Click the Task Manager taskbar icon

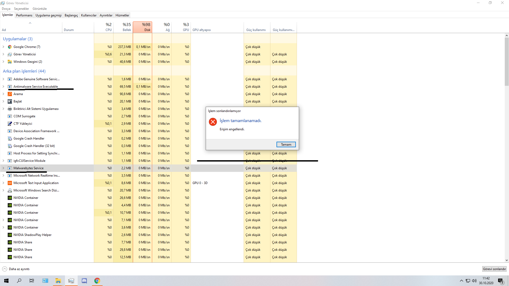point(71,281)
